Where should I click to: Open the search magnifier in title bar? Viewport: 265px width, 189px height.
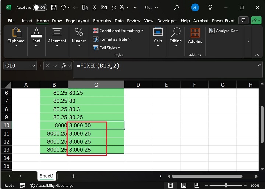tap(177, 7)
